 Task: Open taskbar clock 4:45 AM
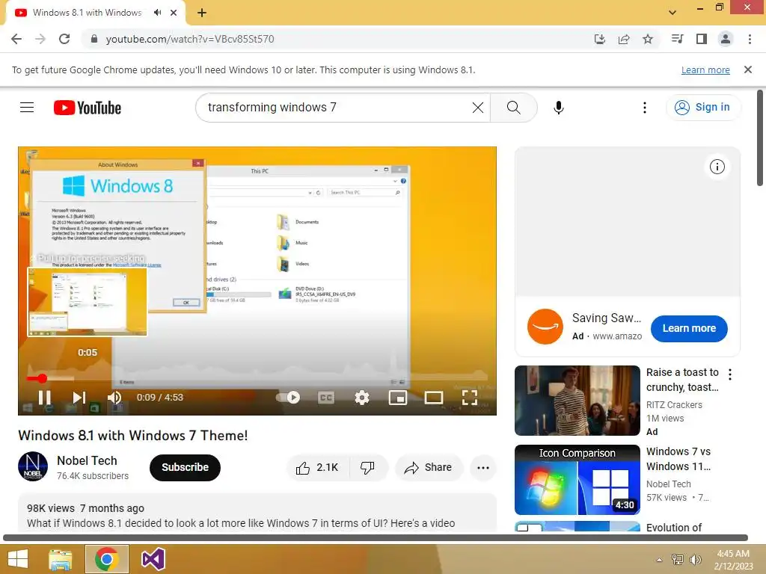pyautogui.click(x=733, y=560)
